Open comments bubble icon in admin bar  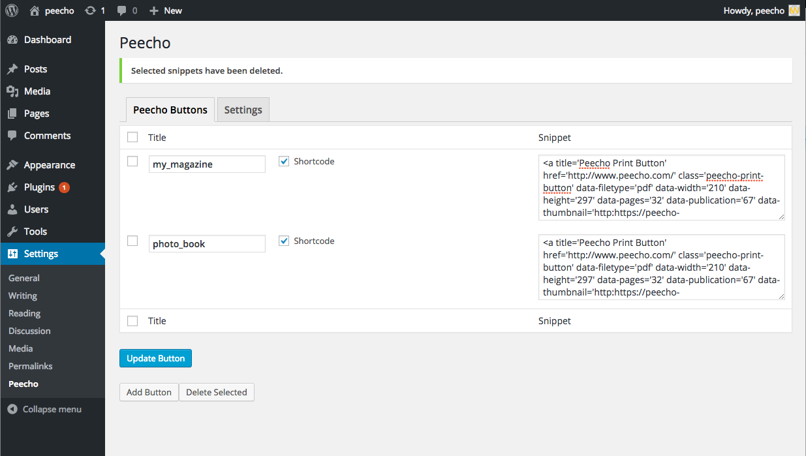click(122, 10)
